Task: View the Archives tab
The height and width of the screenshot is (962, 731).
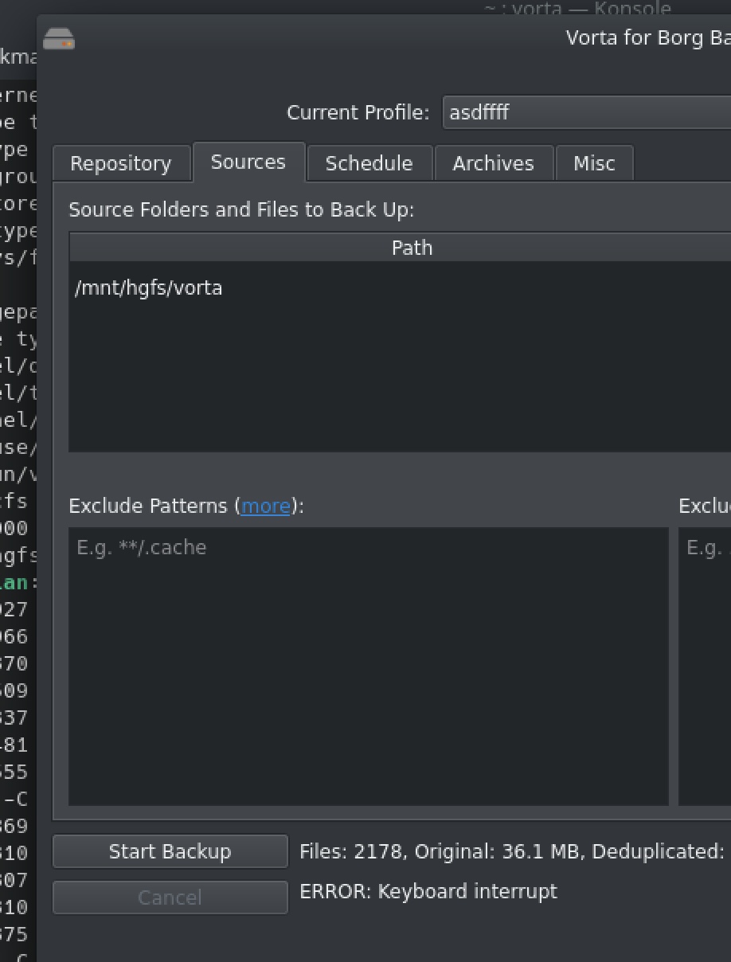Action: point(494,162)
